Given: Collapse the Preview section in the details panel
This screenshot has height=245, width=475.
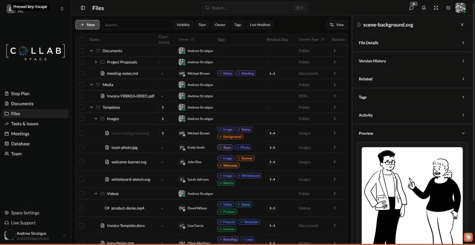Looking at the screenshot, I should pyautogui.click(x=463, y=133).
